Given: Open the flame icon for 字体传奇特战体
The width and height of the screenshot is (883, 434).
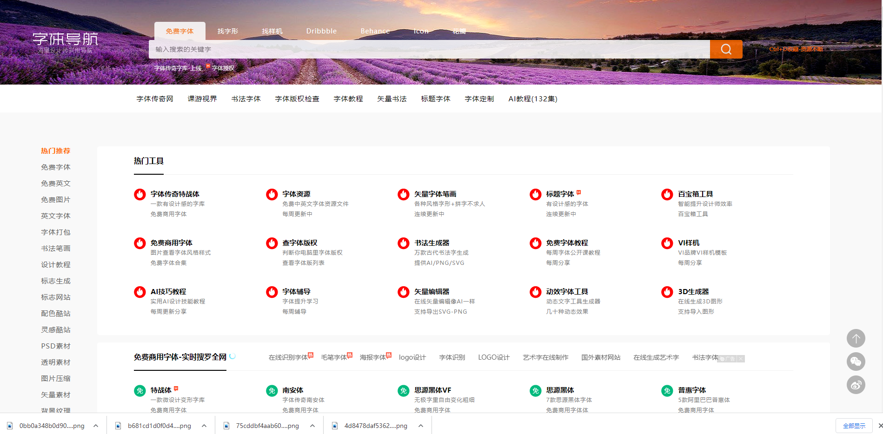Looking at the screenshot, I should pyautogui.click(x=140, y=194).
